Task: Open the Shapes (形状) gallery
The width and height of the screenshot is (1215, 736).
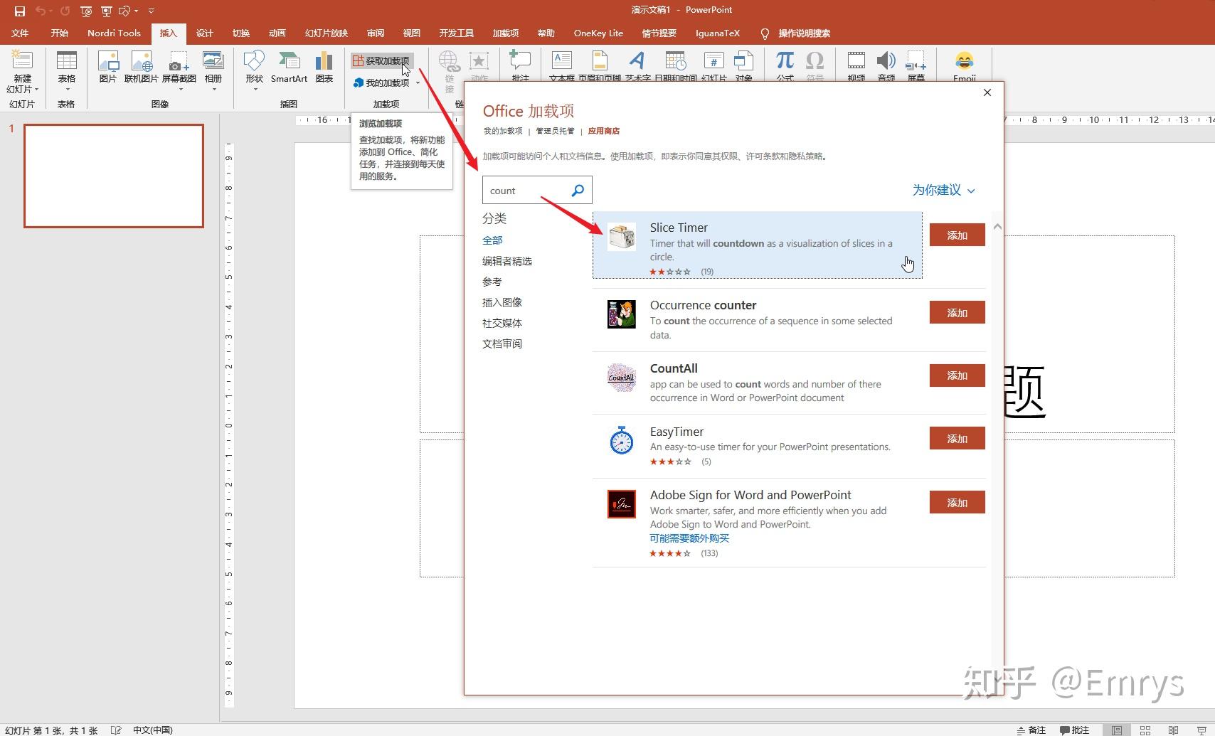Action: pos(254,61)
